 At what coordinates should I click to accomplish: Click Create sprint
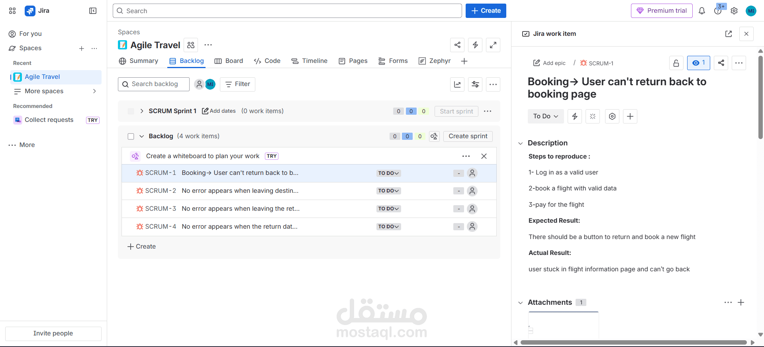468,136
